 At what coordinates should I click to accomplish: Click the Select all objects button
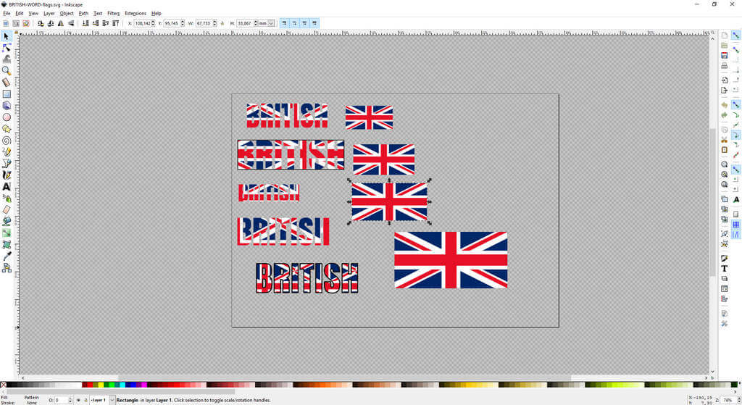click(6, 23)
